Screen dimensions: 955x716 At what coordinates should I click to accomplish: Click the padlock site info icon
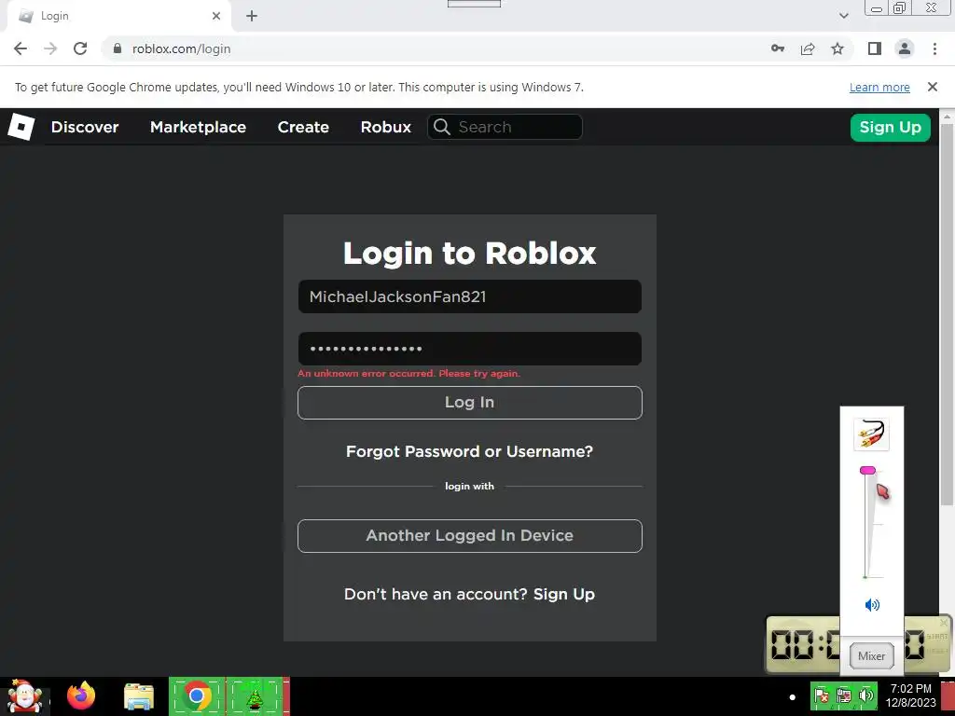point(117,48)
